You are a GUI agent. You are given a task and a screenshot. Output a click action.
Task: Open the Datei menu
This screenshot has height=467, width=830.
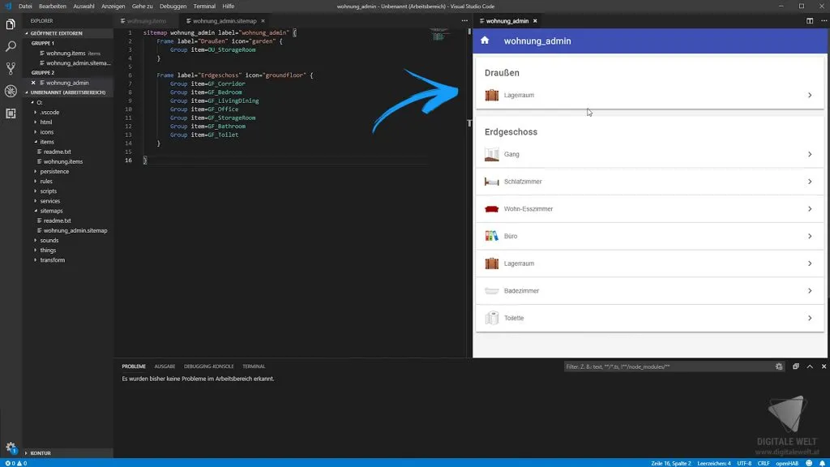click(x=25, y=6)
